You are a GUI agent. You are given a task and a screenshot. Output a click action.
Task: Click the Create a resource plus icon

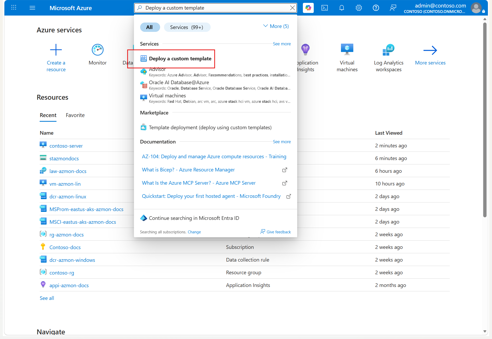[x=56, y=50]
